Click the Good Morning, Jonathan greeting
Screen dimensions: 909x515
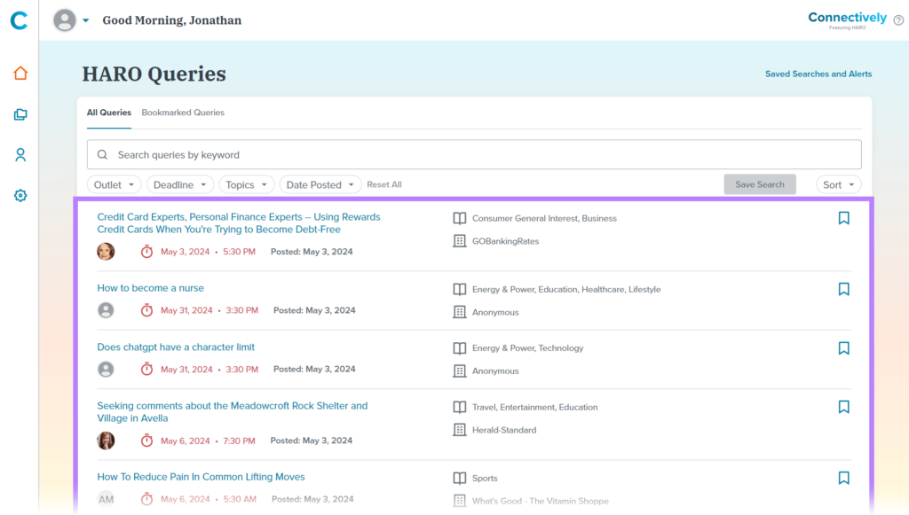click(x=172, y=20)
